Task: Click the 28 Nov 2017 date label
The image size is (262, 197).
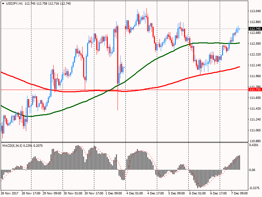Action: [10, 193]
